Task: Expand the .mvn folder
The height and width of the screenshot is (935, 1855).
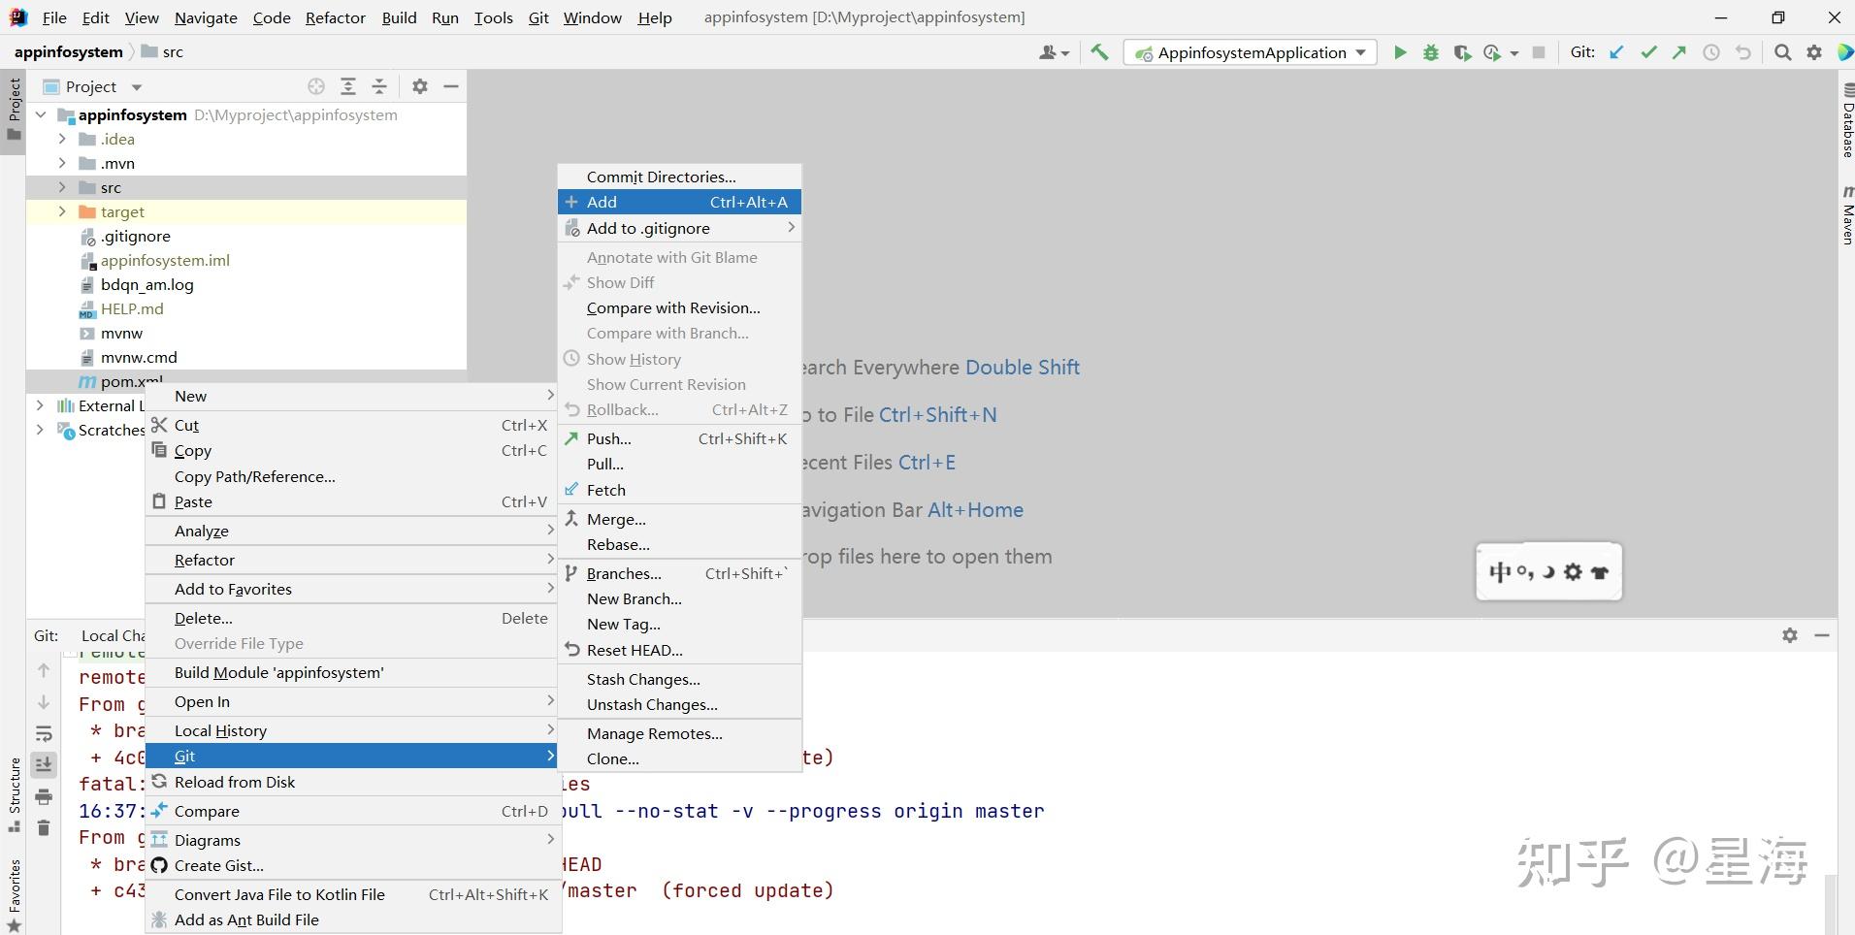Action: 62,163
